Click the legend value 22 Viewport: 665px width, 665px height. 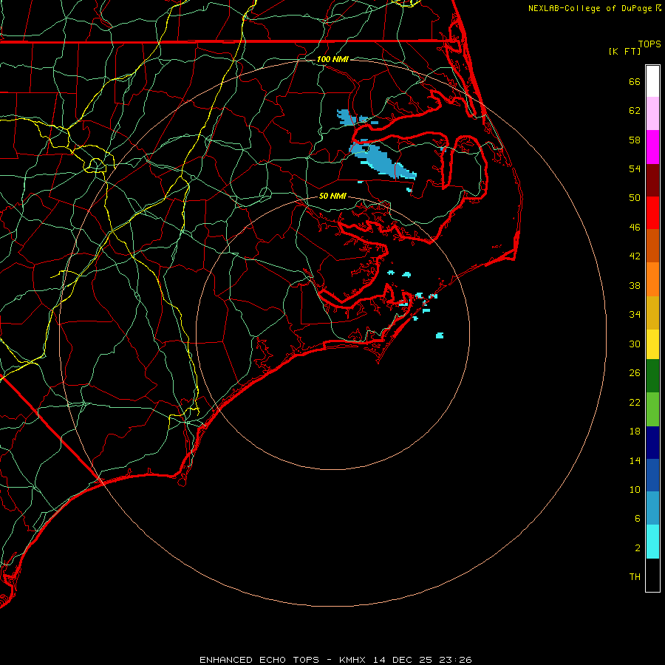(x=635, y=402)
